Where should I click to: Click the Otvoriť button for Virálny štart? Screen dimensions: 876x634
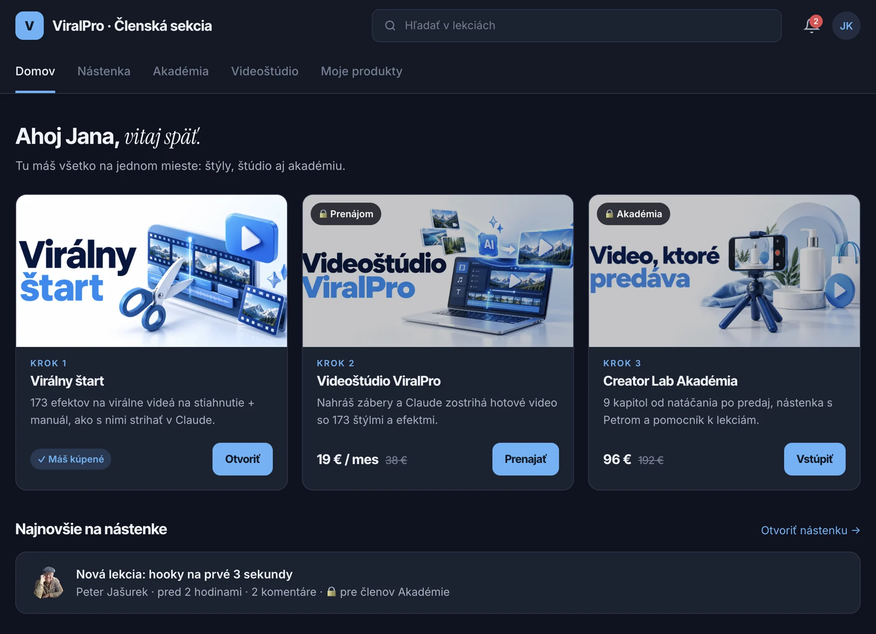[242, 459]
